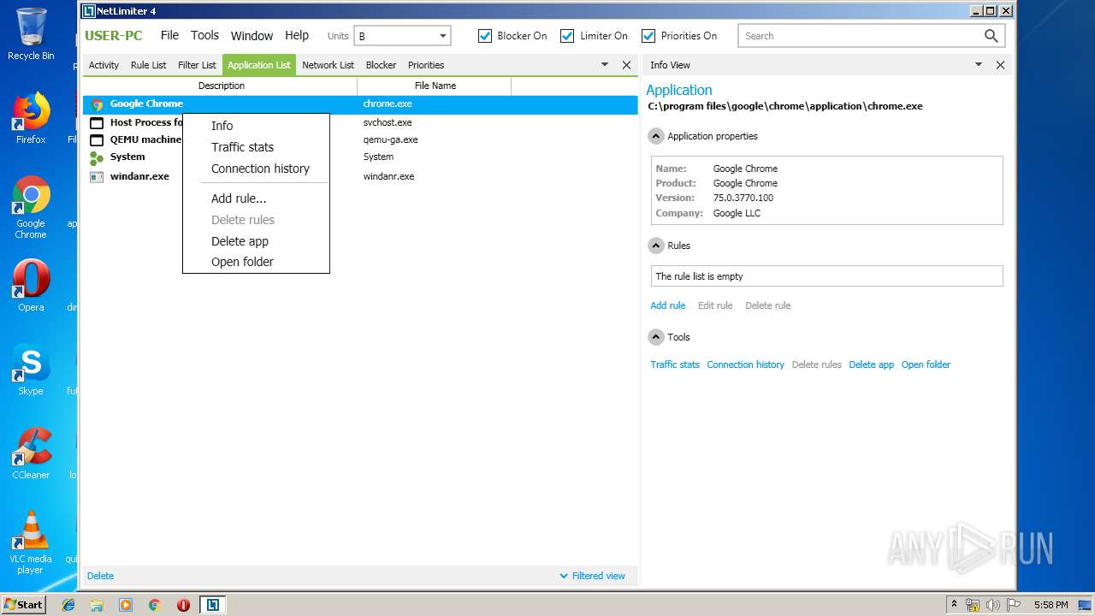The width and height of the screenshot is (1095, 616).
Task: Show hidden tray icons arrow
Action: coord(954,605)
